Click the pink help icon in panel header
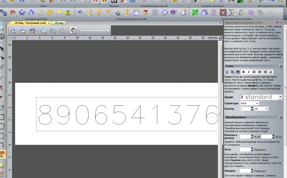Screen dimensions: 287x178 point(278,23)
